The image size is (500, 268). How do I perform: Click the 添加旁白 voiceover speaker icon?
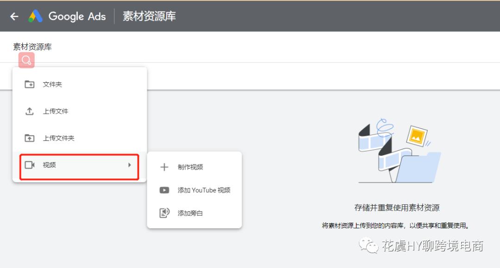164,213
